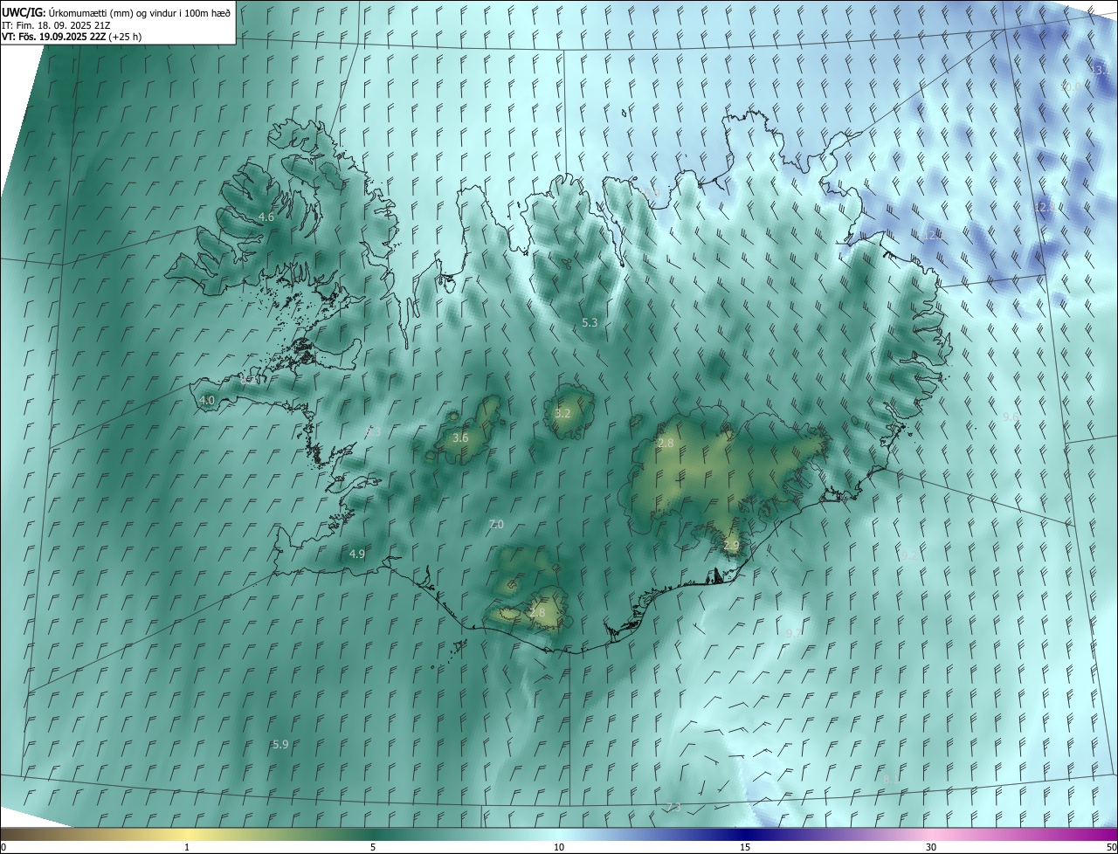Click the 3.6 value on the glacier

460,437
